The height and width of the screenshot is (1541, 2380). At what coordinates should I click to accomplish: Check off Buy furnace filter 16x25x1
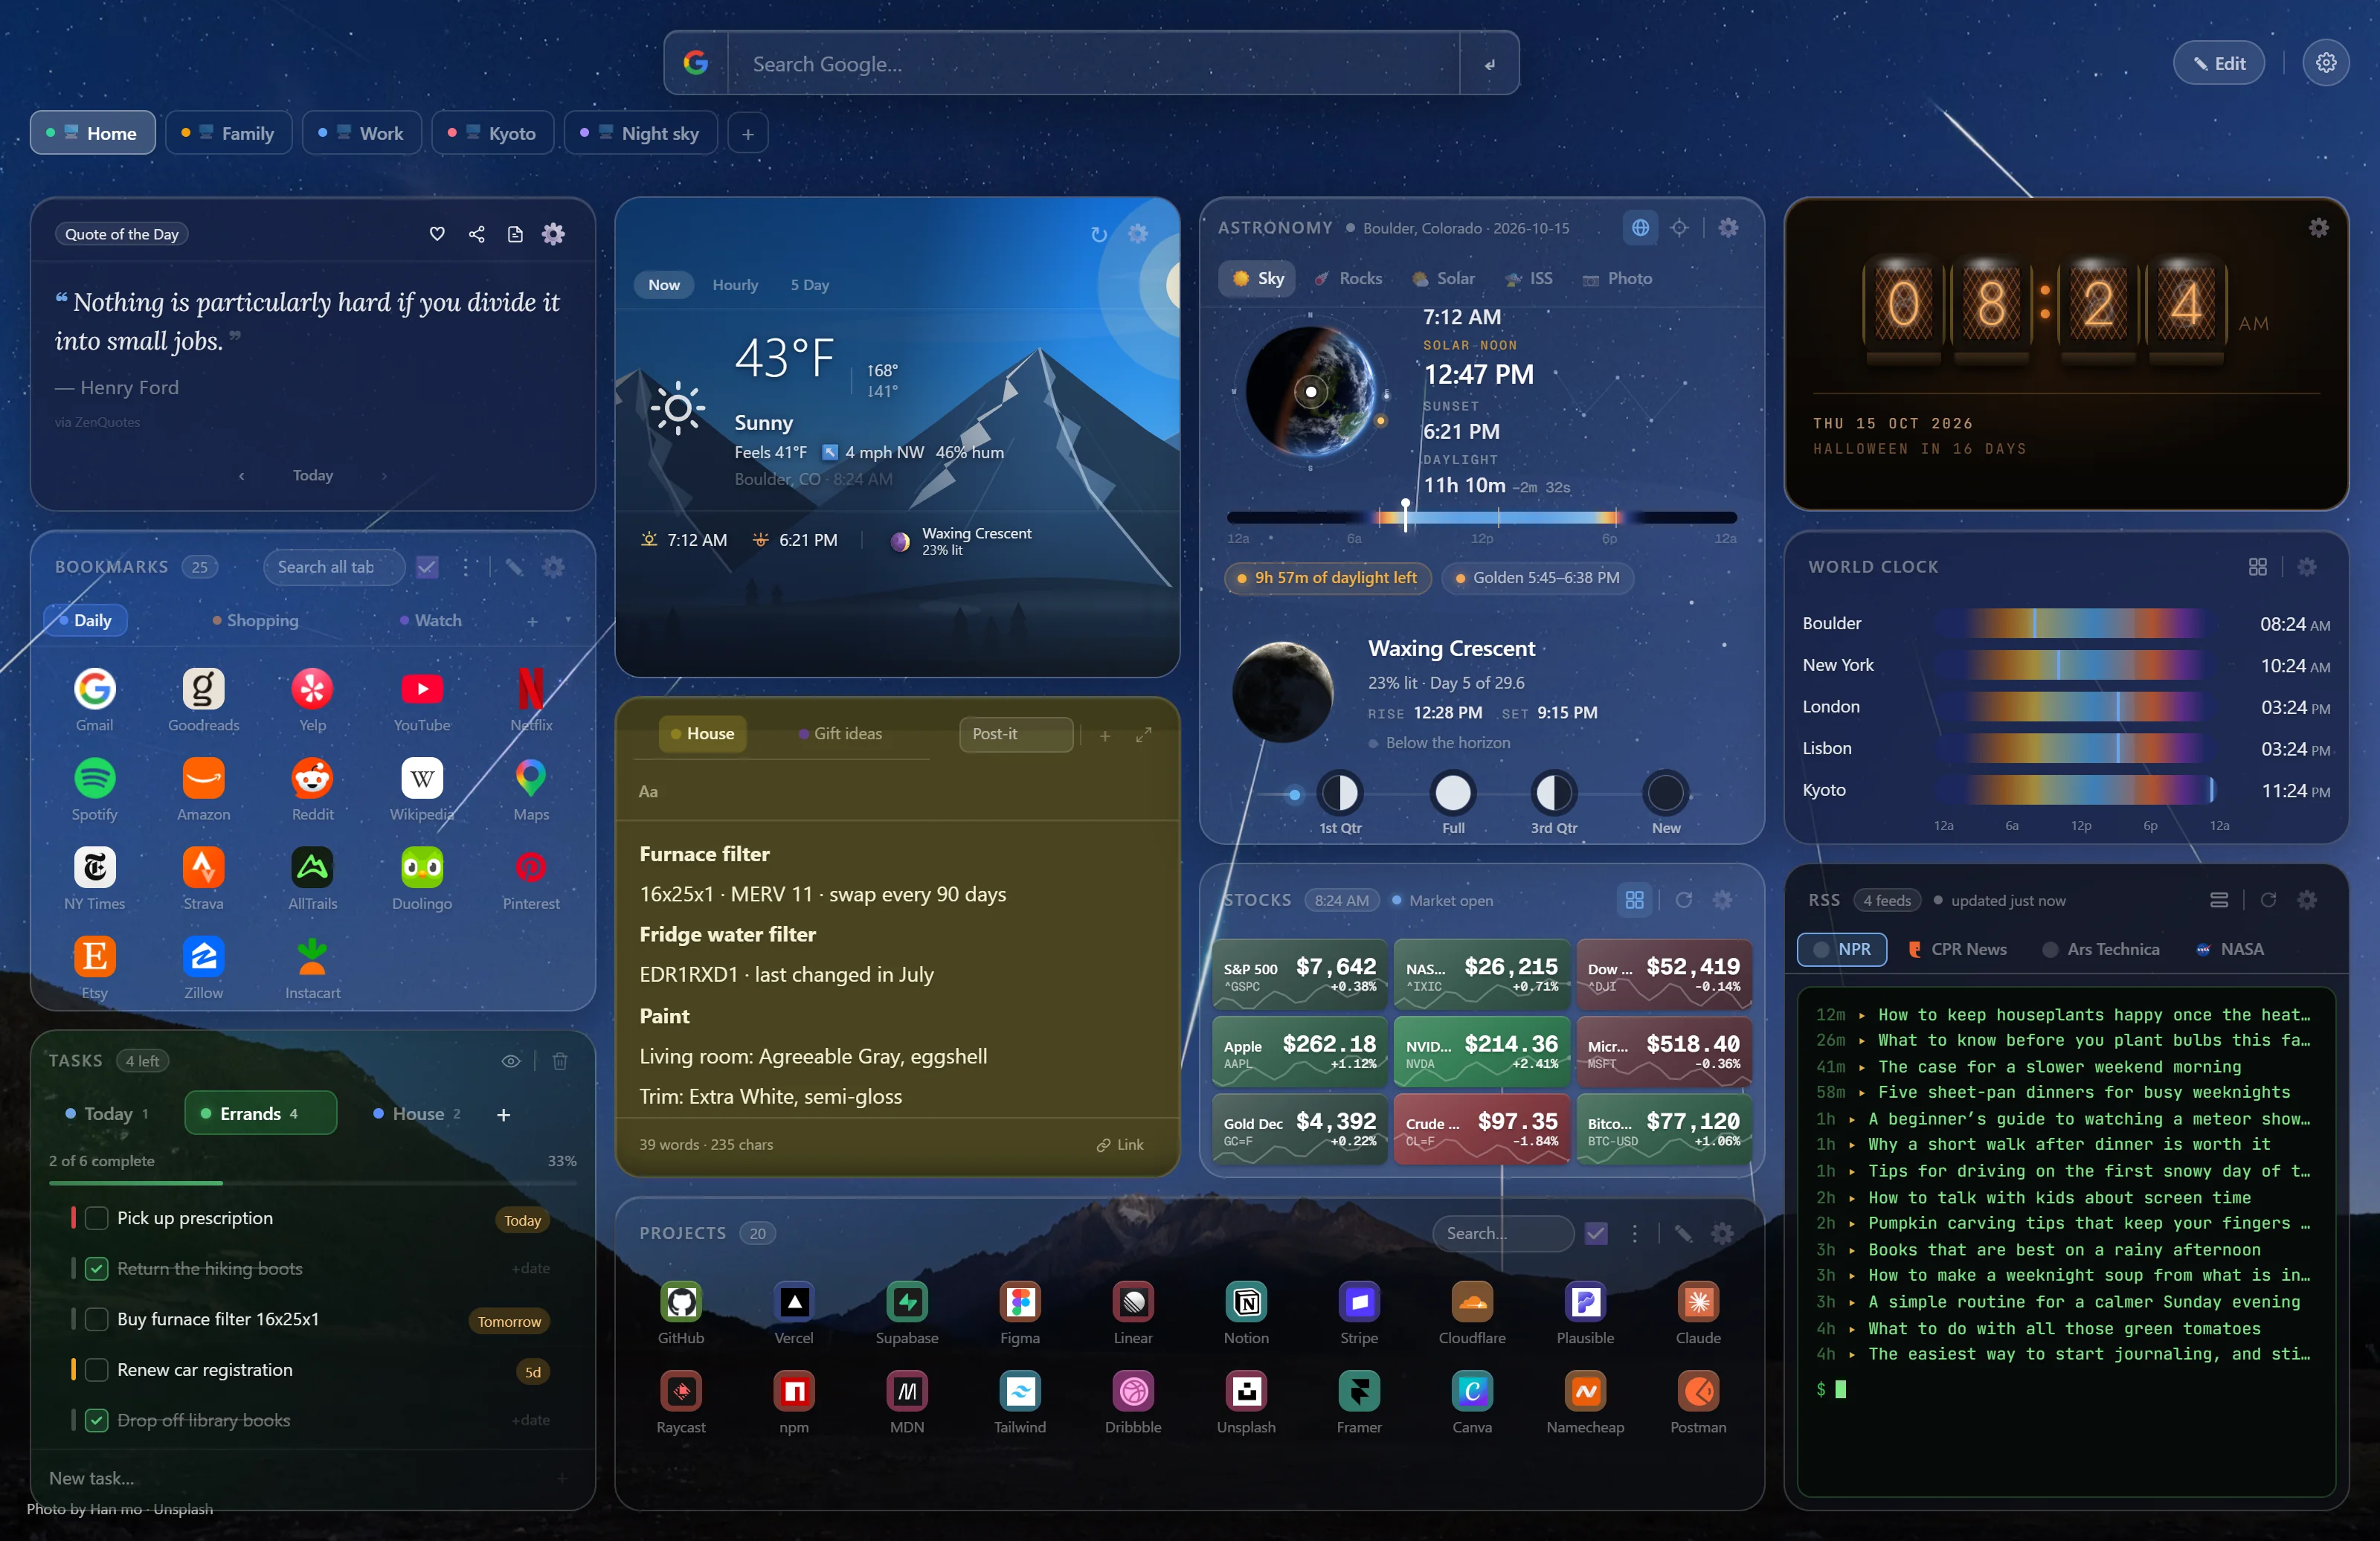point(97,1319)
